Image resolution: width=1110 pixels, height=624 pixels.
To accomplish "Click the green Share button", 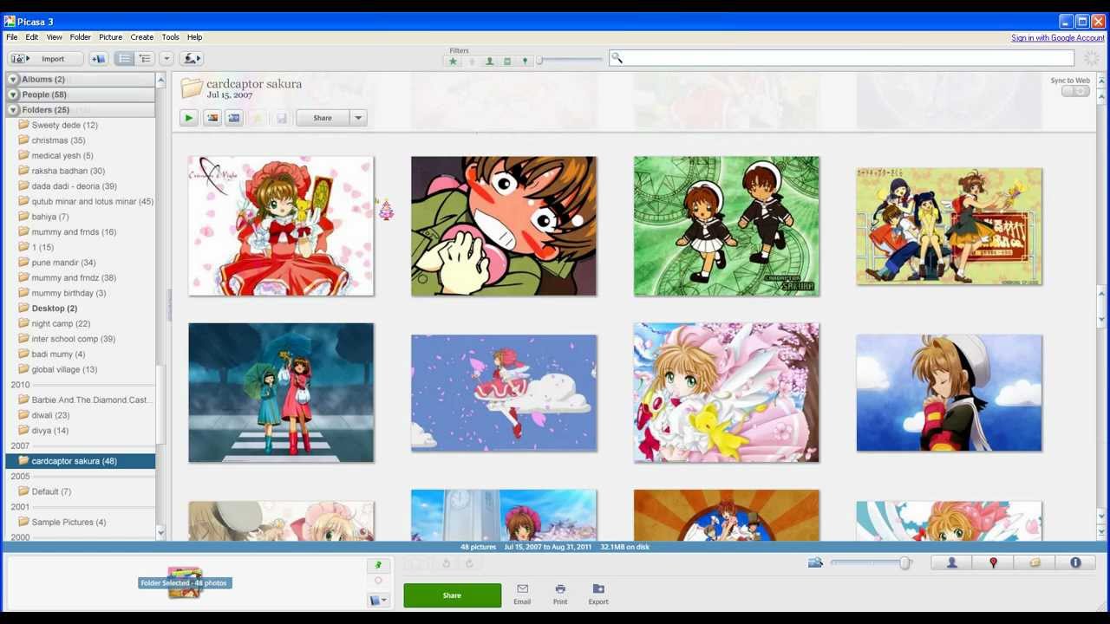I will point(452,595).
